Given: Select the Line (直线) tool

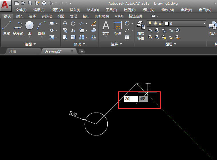Looking at the screenshot, I should tap(7, 28).
